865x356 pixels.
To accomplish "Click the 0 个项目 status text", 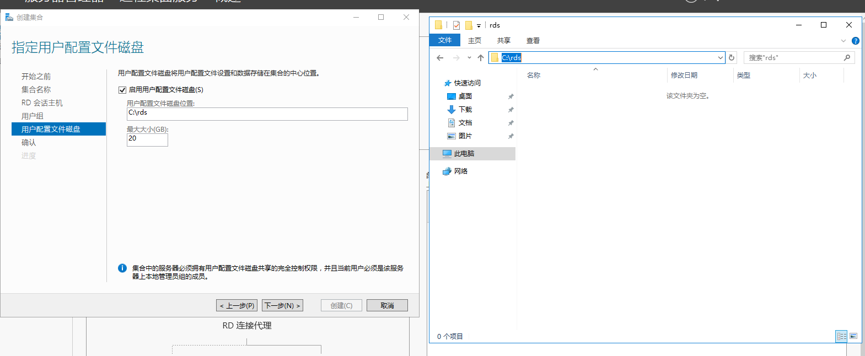I will pos(450,337).
